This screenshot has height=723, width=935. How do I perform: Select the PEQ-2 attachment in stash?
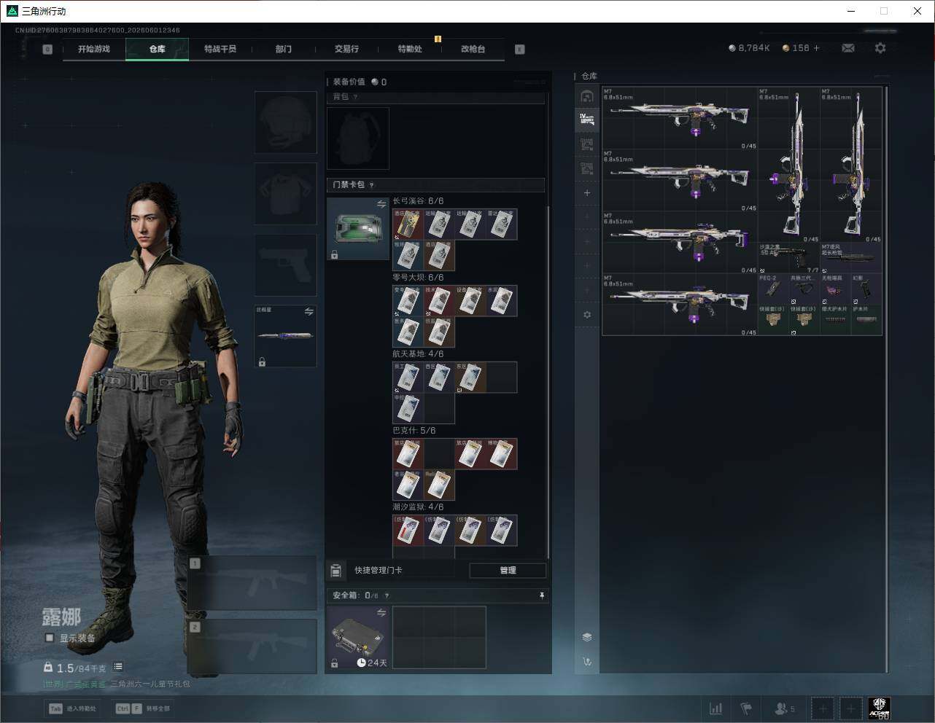[x=773, y=289]
